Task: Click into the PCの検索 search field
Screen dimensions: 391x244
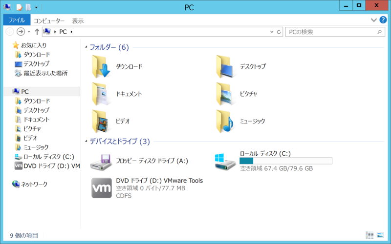Action: click(335, 32)
